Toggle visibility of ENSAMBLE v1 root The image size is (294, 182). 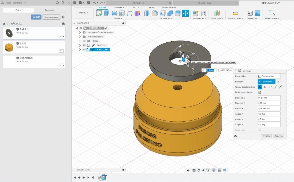[x=81, y=28]
